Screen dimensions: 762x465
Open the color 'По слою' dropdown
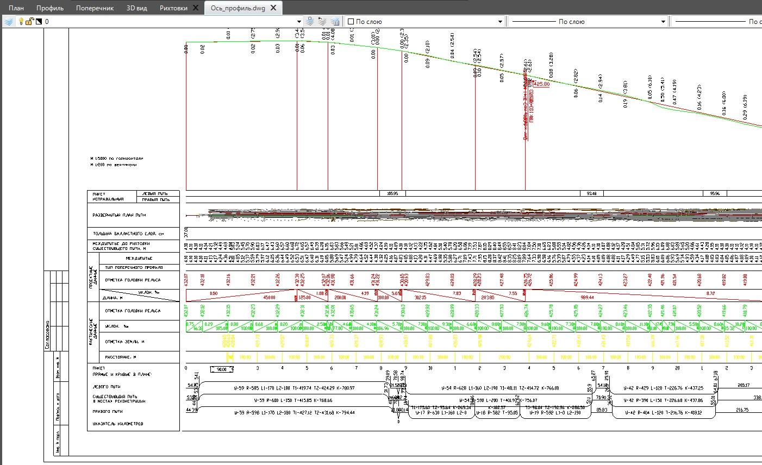point(500,22)
